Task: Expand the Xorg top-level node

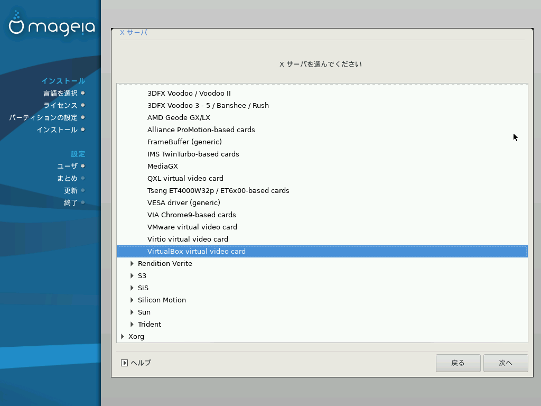Action: (x=123, y=336)
